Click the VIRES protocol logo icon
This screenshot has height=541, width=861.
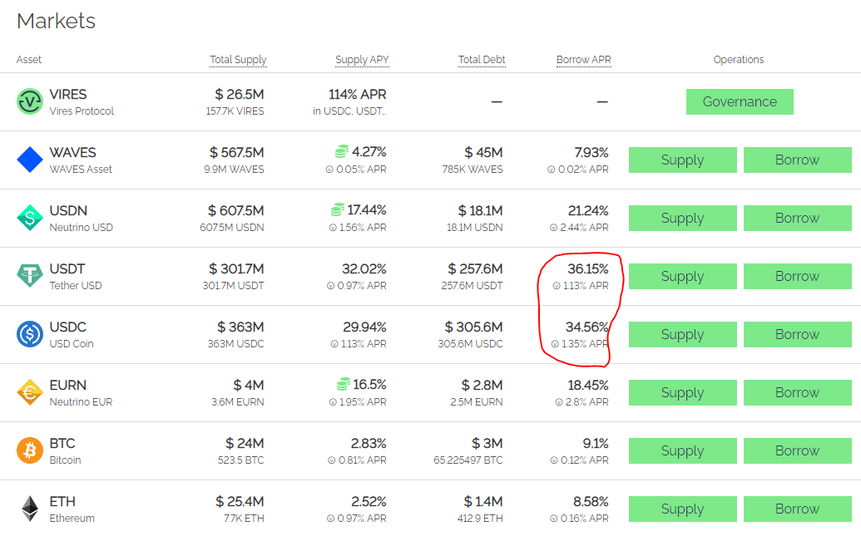pyautogui.click(x=30, y=101)
